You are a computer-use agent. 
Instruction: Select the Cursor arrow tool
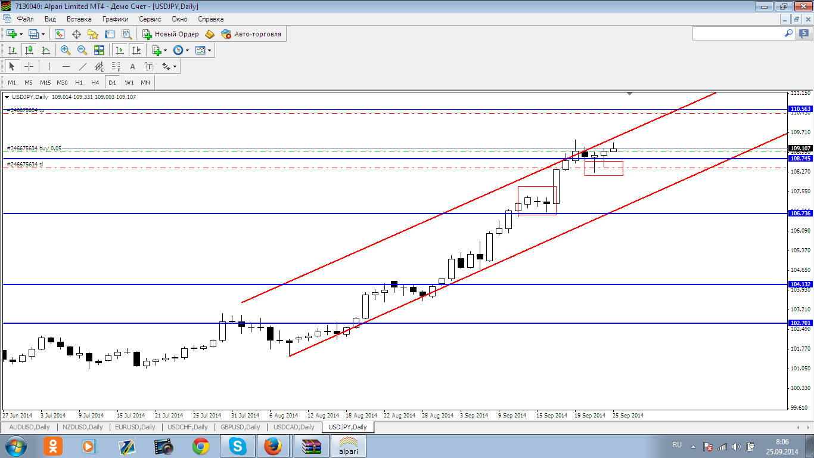pos(12,66)
